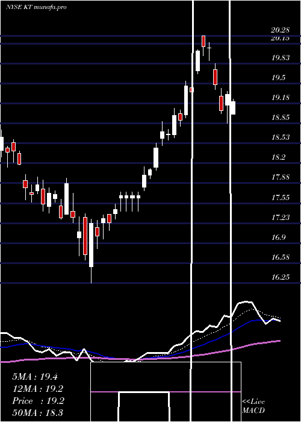This screenshot has width=301, height=422.
Task: Click the 18.53 price axis label
Action: point(281,137)
